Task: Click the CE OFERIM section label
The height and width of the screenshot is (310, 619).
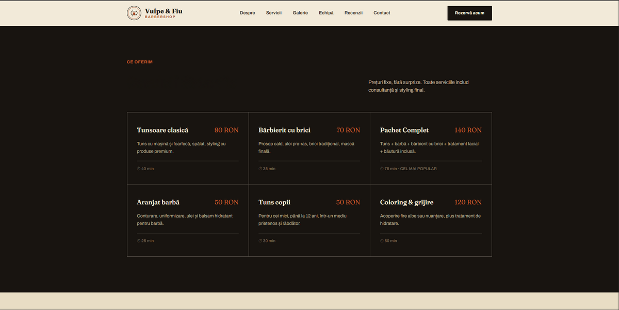Action: [x=140, y=62]
